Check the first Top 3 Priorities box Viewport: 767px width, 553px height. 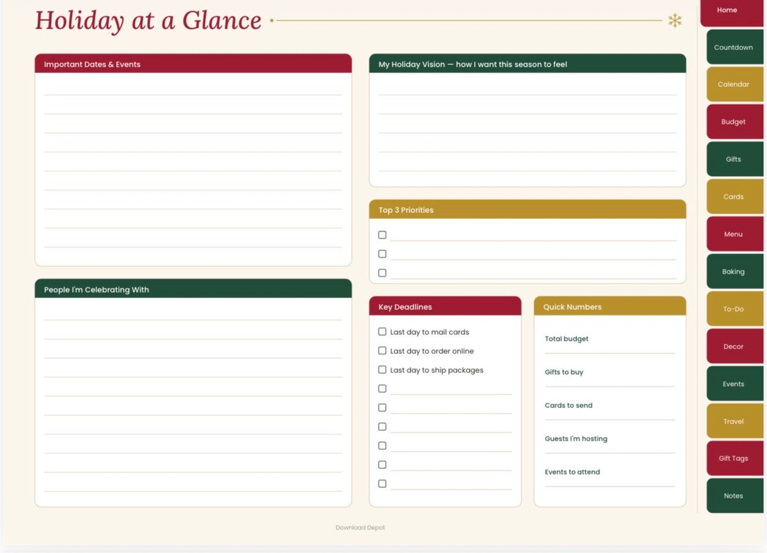click(x=382, y=235)
